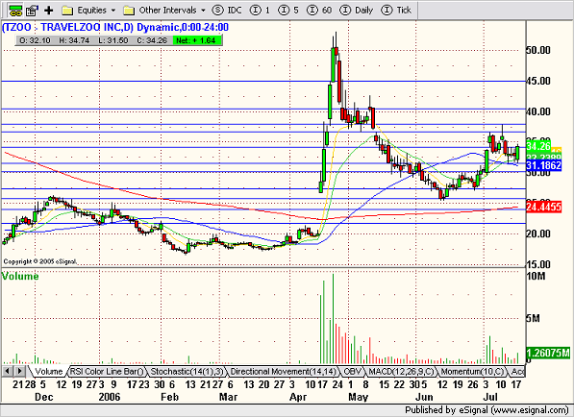Click the close value C: 34.26

click(152, 40)
